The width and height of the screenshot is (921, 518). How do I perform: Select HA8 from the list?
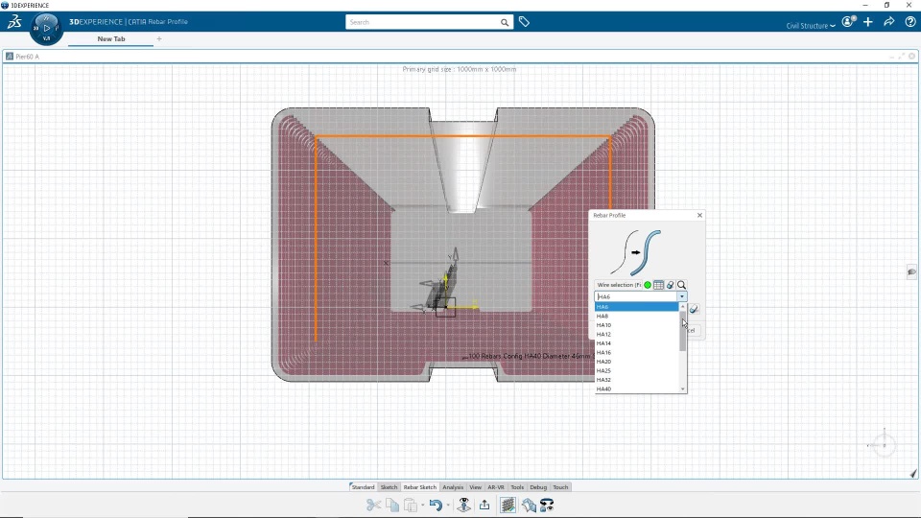pos(637,316)
